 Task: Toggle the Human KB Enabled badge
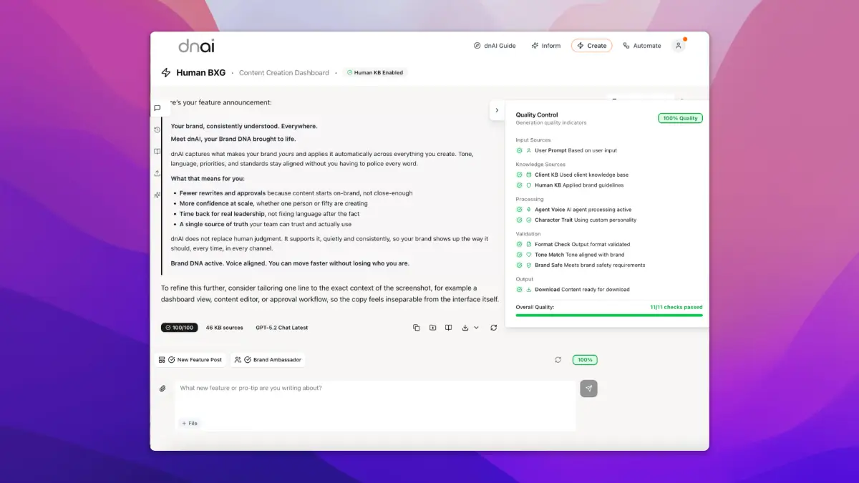[374, 73]
